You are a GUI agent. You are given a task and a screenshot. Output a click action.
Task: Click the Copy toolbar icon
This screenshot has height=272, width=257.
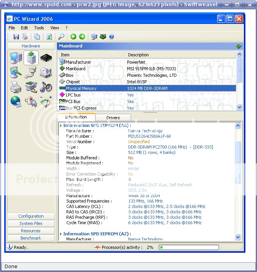point(37,37)
